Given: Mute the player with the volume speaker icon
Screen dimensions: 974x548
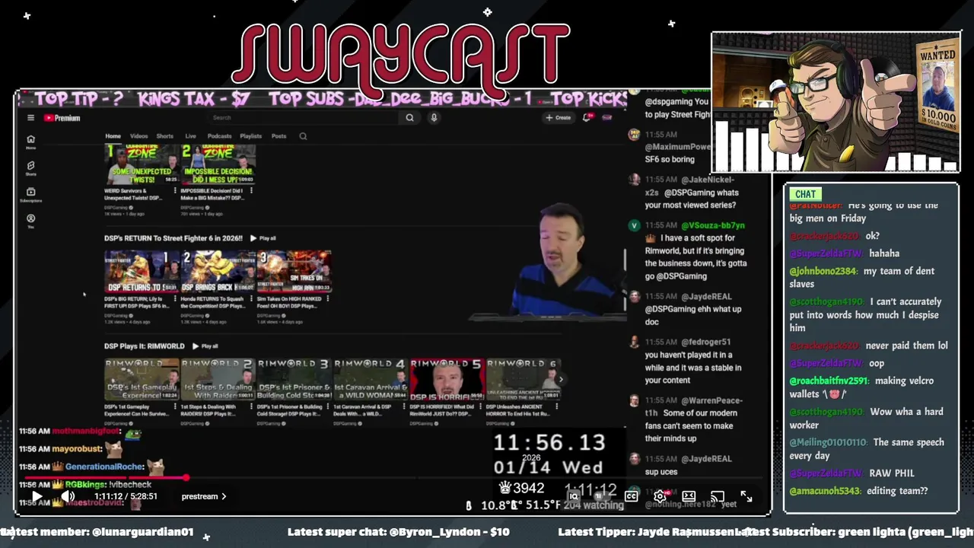Looking at the screenshot, I should pyautogui.click(x=68, y=496).
